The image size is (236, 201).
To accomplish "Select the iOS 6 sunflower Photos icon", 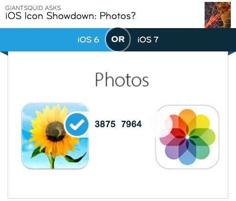I will 55,136.
